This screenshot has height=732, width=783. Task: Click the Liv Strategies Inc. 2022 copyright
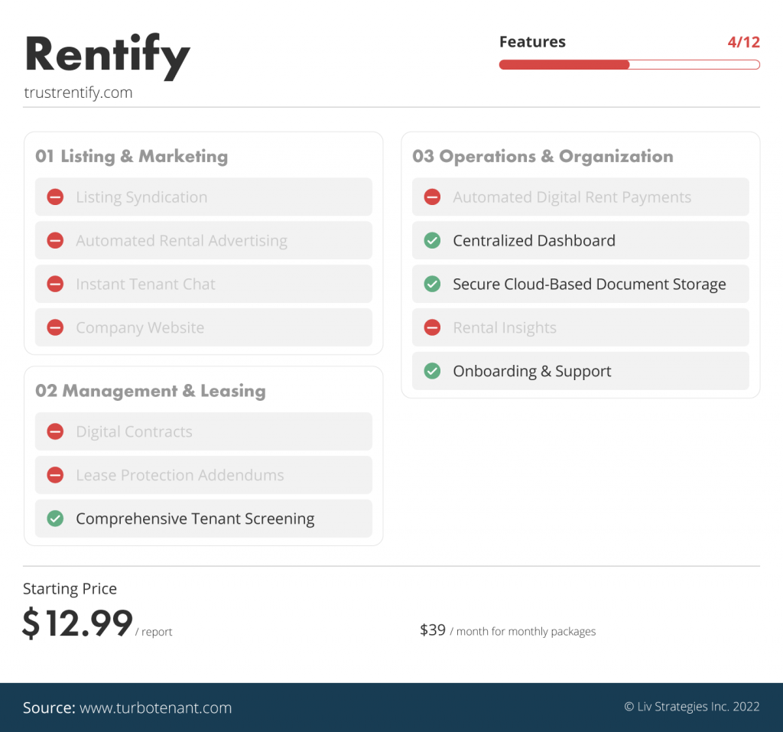[691, 706]
